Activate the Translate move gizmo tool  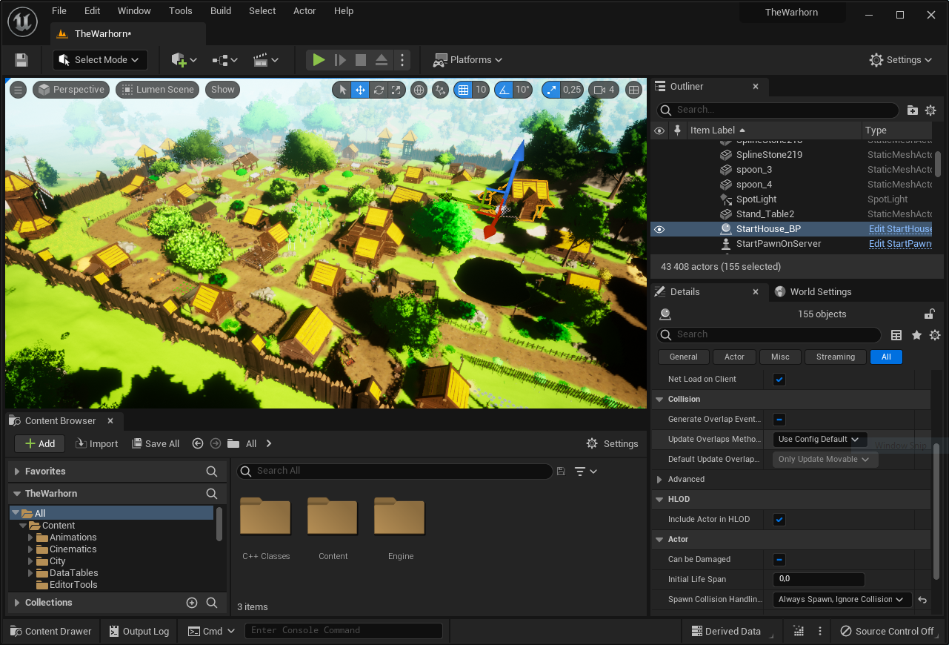point(361,90)
